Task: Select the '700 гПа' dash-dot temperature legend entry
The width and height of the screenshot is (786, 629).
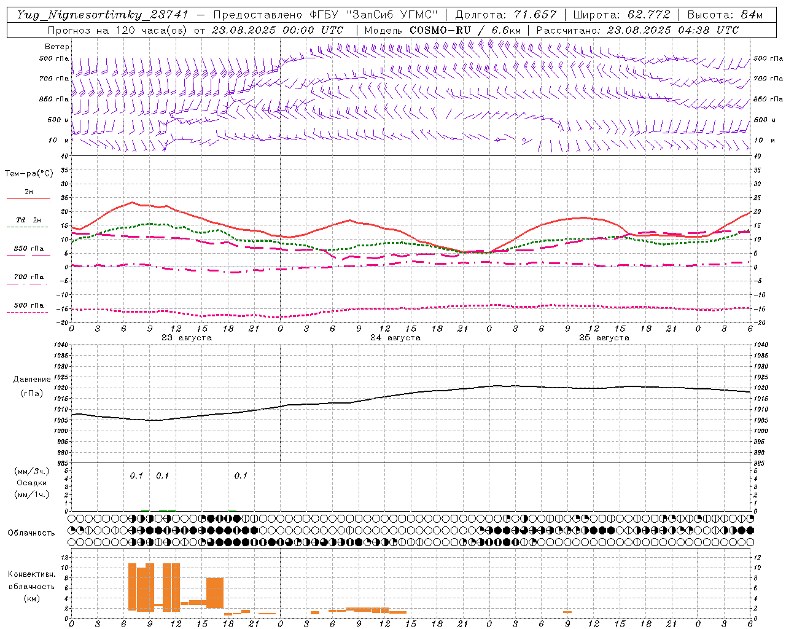Action: [x=28, y=277]
